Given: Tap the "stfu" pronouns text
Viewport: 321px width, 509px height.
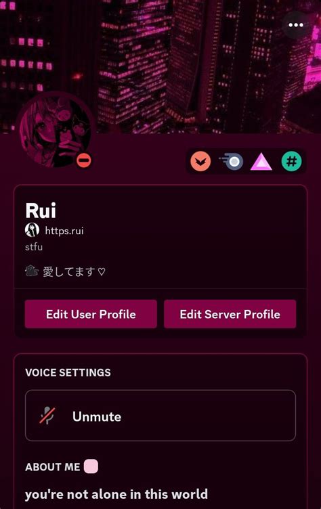Looking at the screenshot, I should 34,247.
